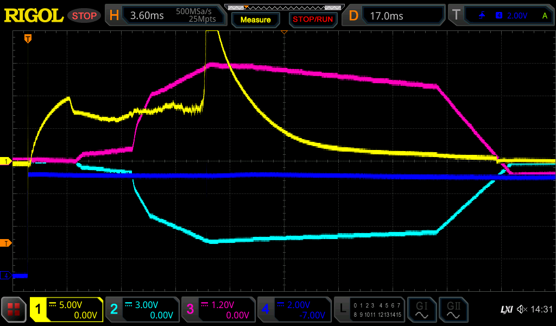
Task: Open the delay D 17.0ms settings
Action: coord(395,16)
